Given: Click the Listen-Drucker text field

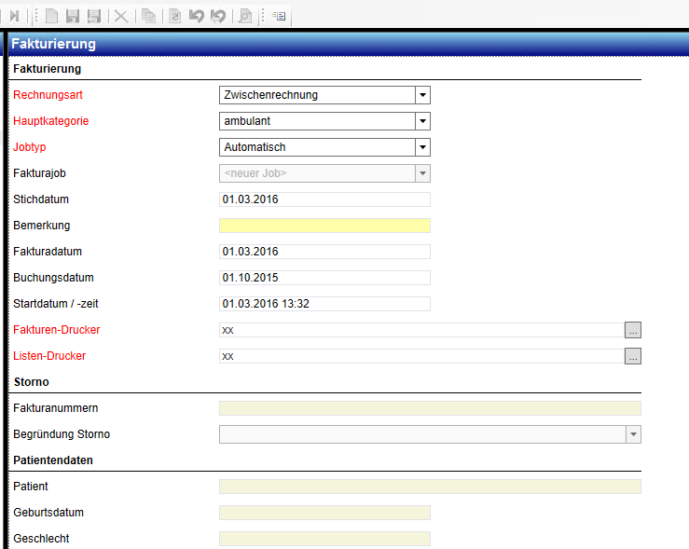Looking at the screenshot, I should coord(421,356).
